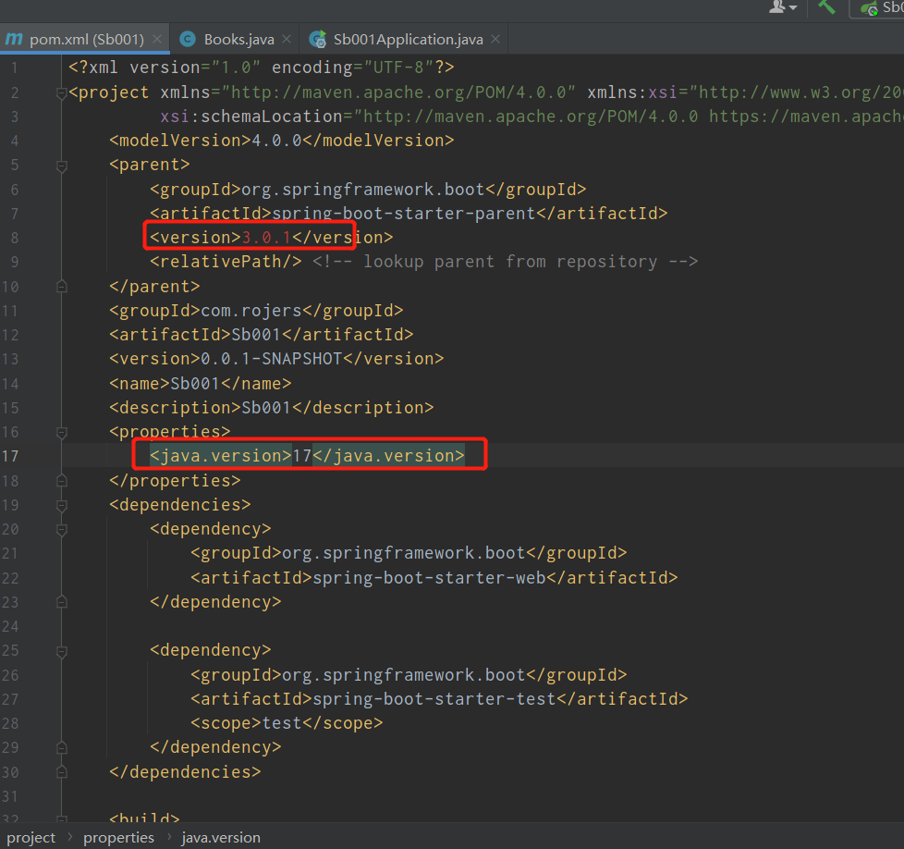
Task: Click the scope value test on line 28
Action: click(282, 723)
